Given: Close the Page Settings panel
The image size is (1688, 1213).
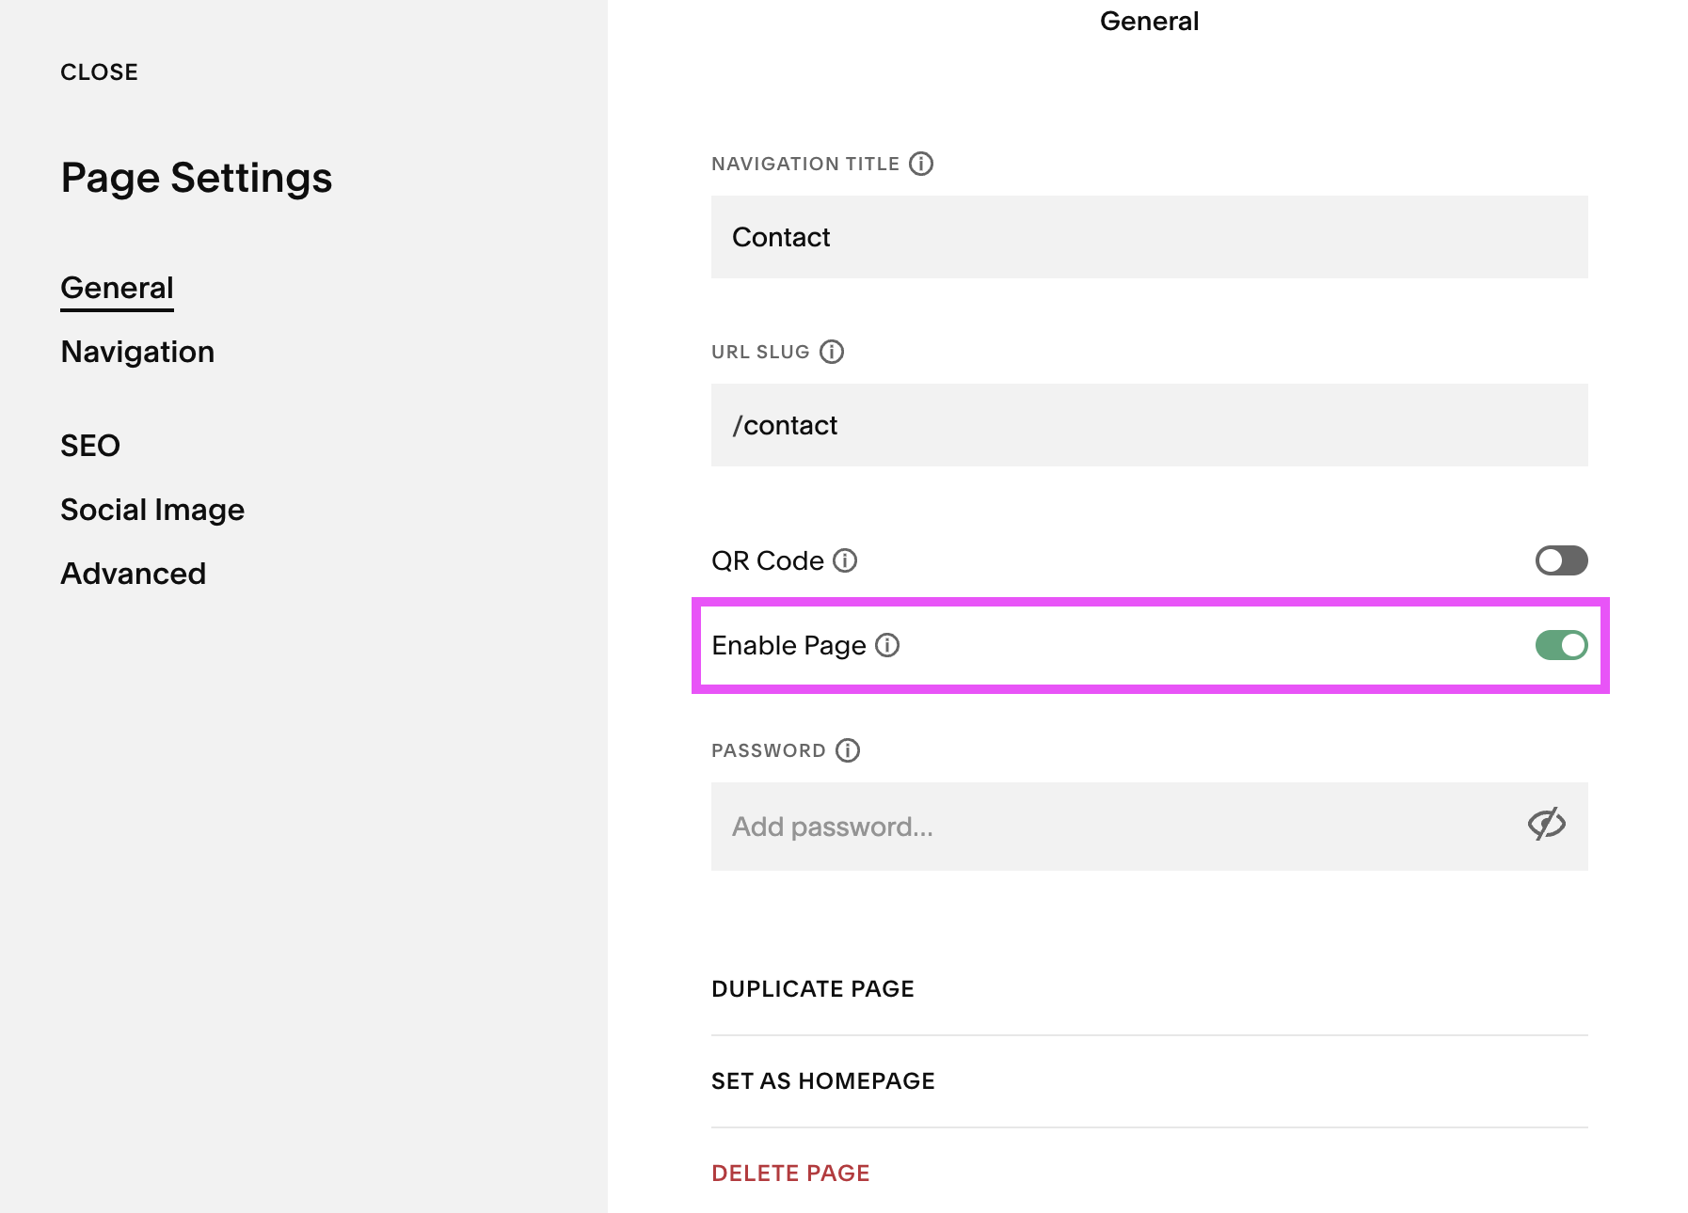Looking at the screenshot, I should tap(99, 71).
